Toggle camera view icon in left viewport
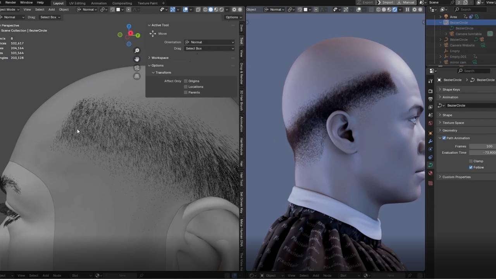Viewport: 496px width, 279px height. pyautogui.click(x=137, y=68)
